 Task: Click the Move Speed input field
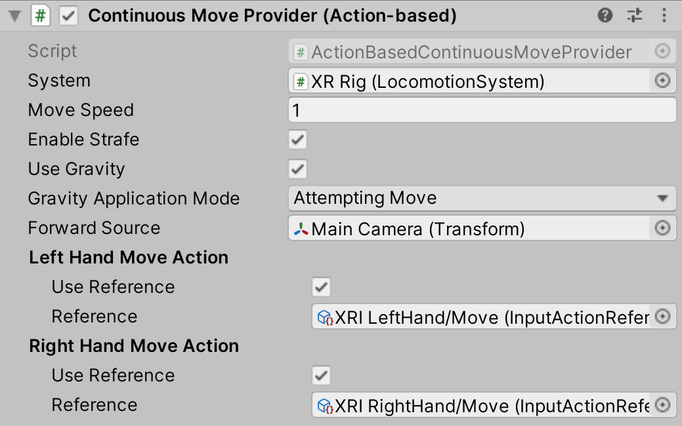pyautogui.click(x=482, y=109)
